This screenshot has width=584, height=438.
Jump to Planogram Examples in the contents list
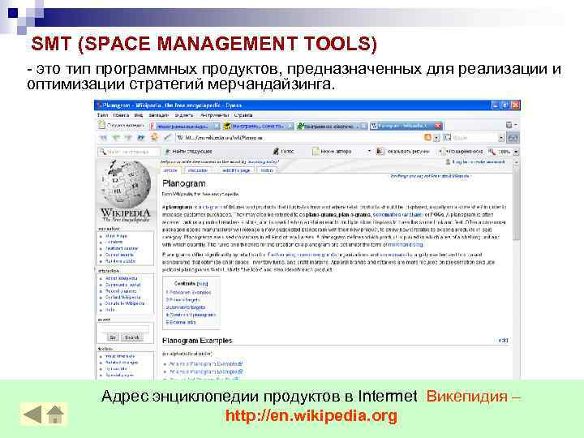188,292
